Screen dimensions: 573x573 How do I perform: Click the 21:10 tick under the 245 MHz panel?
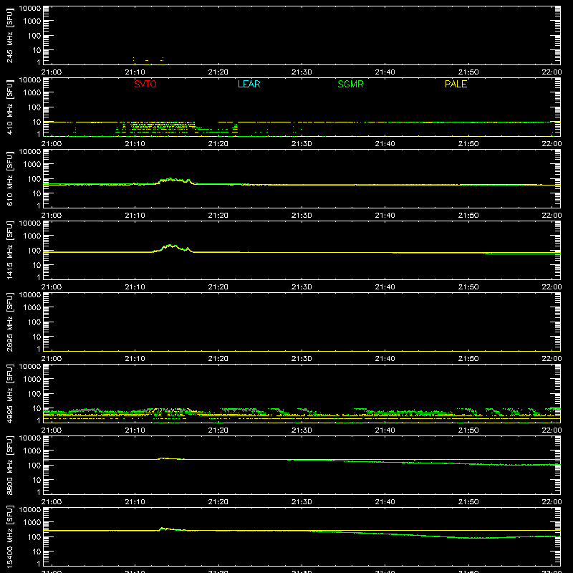click(135, 72)
